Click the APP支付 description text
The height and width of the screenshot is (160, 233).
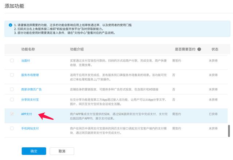tap(119, 116)
